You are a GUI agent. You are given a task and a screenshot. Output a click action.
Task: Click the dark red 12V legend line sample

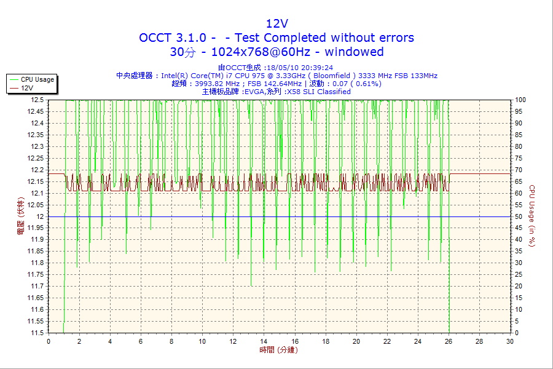(x=14, y=88)
